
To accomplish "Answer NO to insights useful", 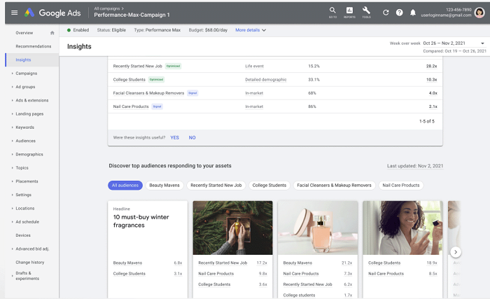I will [x=192, y=138].
